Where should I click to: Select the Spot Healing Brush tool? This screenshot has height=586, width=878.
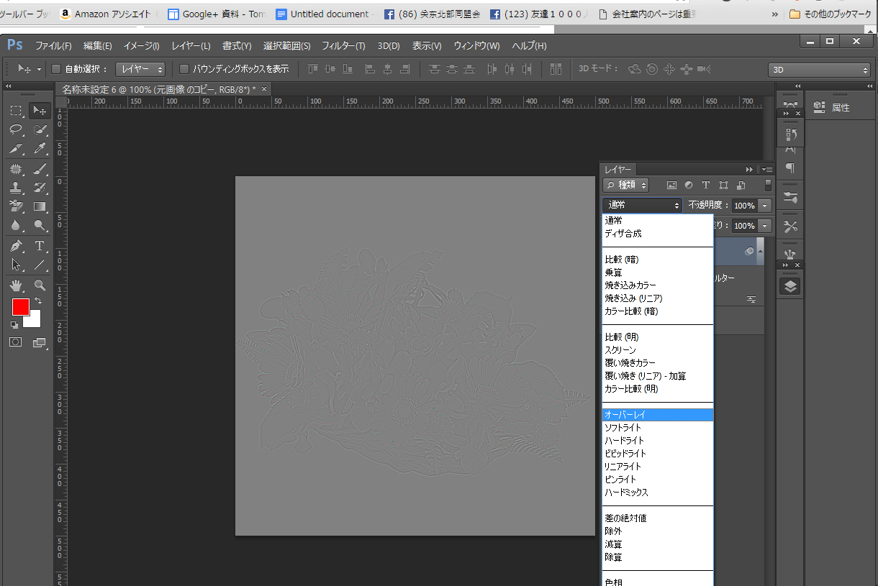[x=16, y=169]
